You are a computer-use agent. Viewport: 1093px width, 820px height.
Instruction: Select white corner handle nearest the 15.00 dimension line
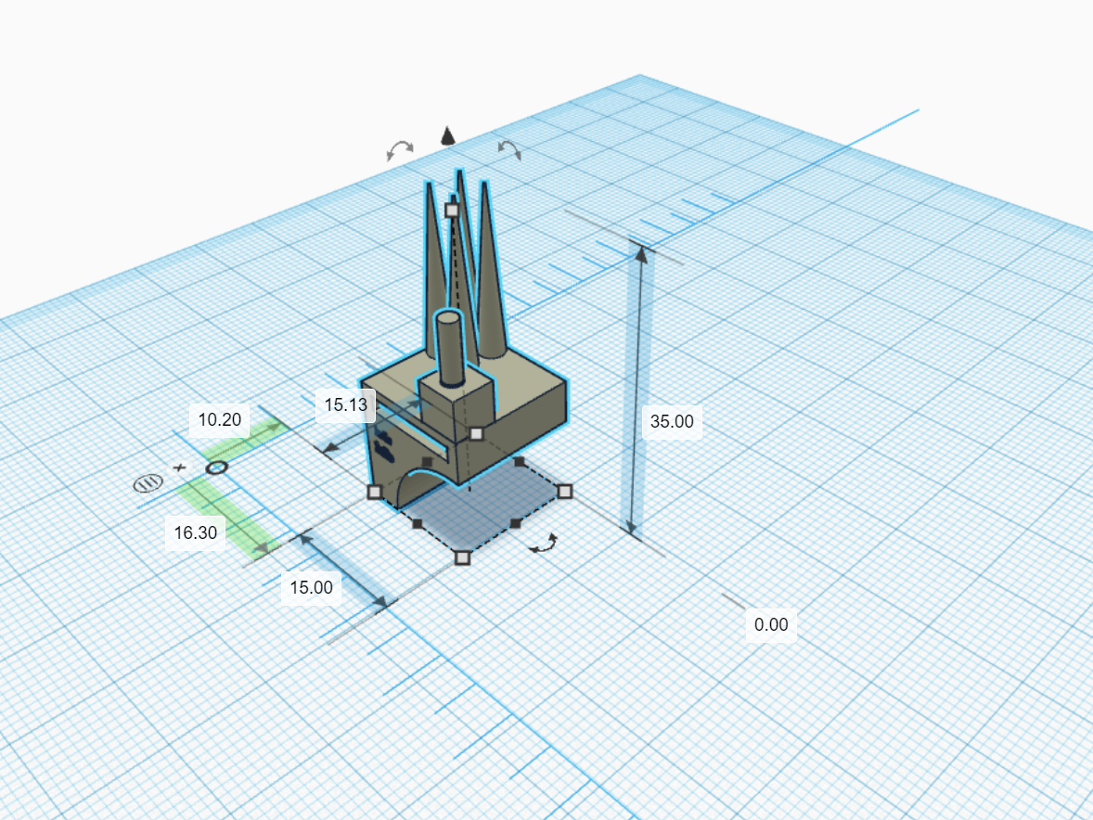[462, 557]
